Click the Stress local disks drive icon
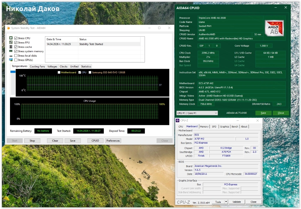The image size is (301, 209). (x=11, y=56)
